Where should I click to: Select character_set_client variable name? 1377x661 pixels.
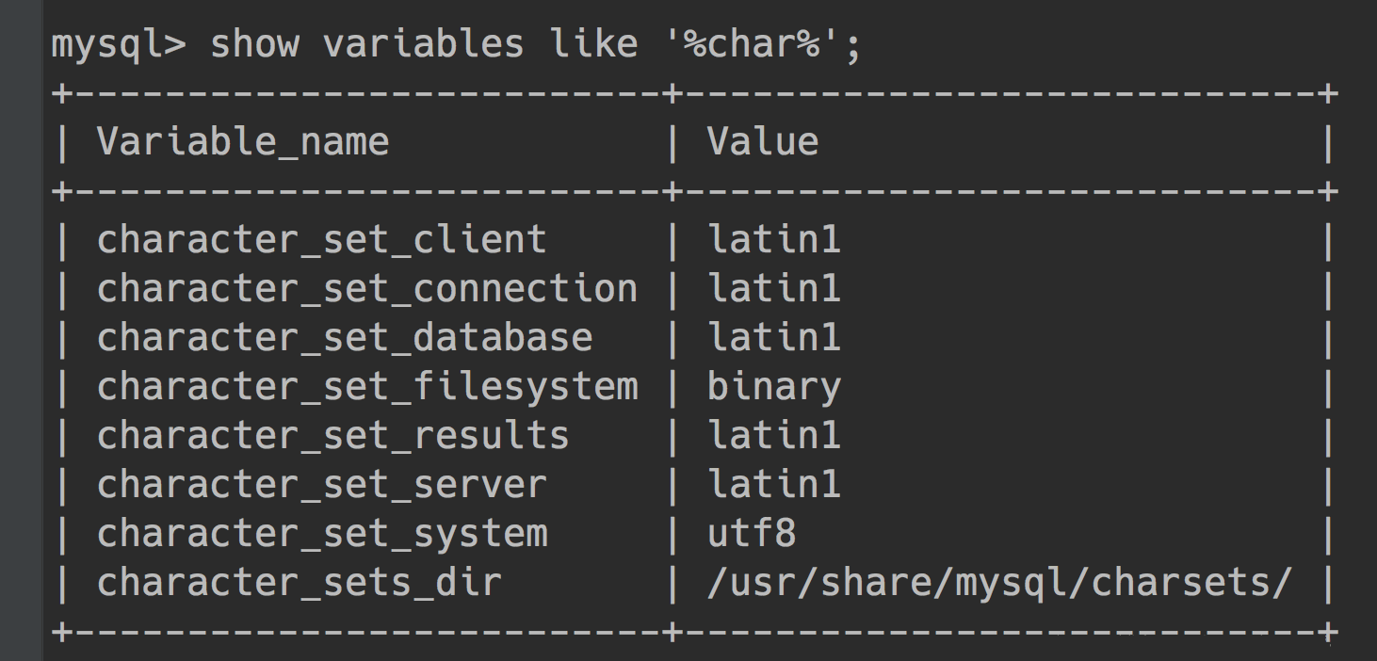(322, 240)
